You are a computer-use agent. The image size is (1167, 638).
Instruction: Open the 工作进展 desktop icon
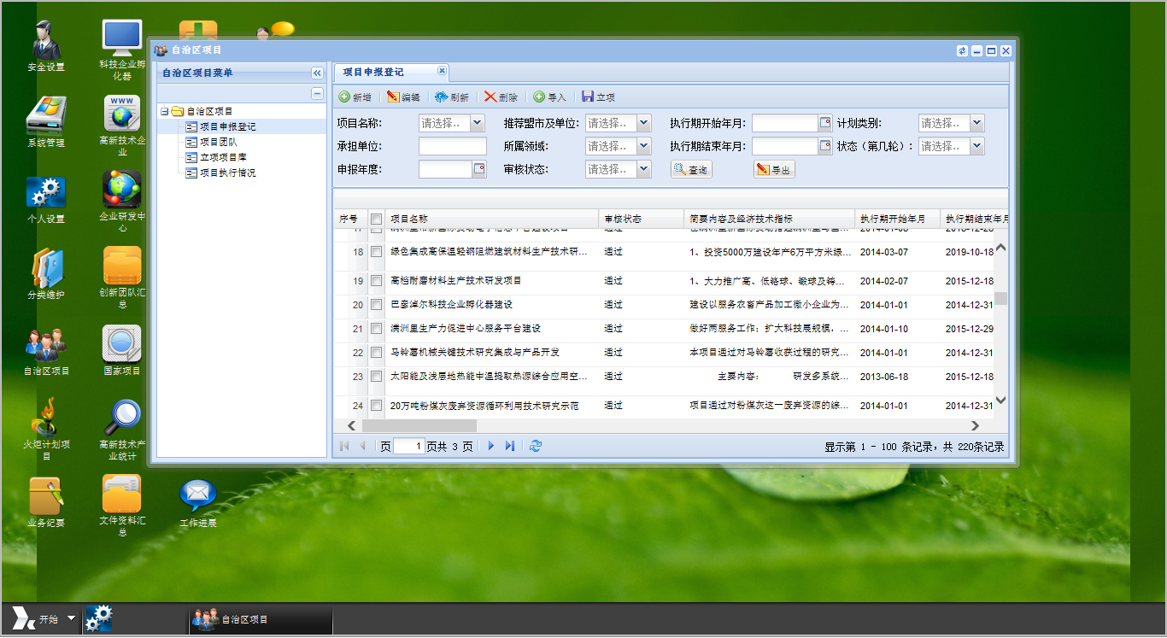(x=197, y=496)
